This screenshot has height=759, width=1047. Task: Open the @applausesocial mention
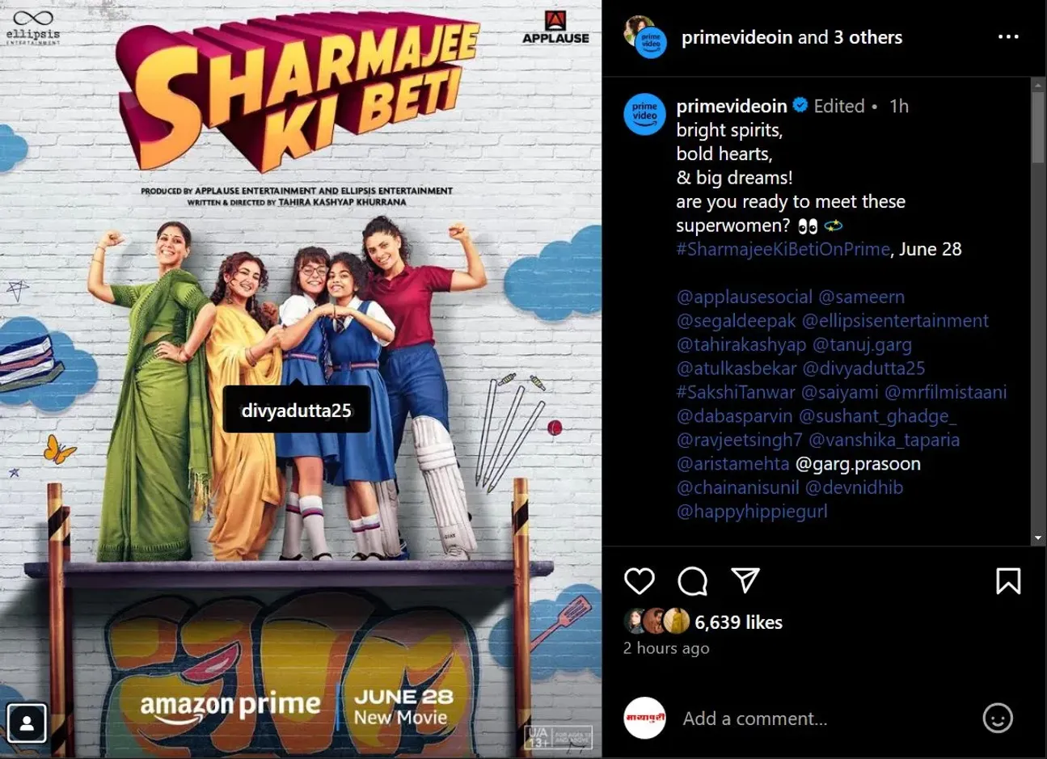[745, 297]
